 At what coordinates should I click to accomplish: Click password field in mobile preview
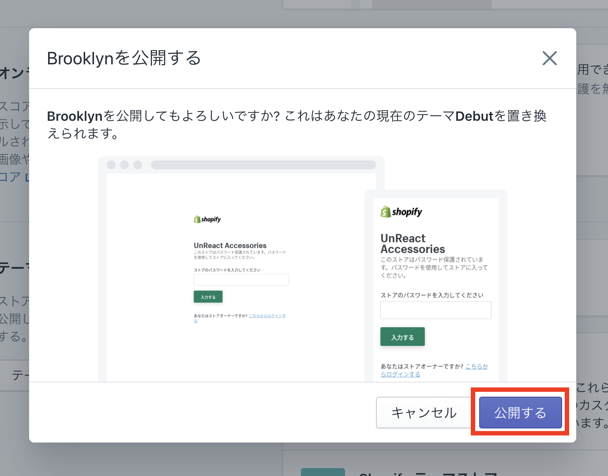coord(435,310)
